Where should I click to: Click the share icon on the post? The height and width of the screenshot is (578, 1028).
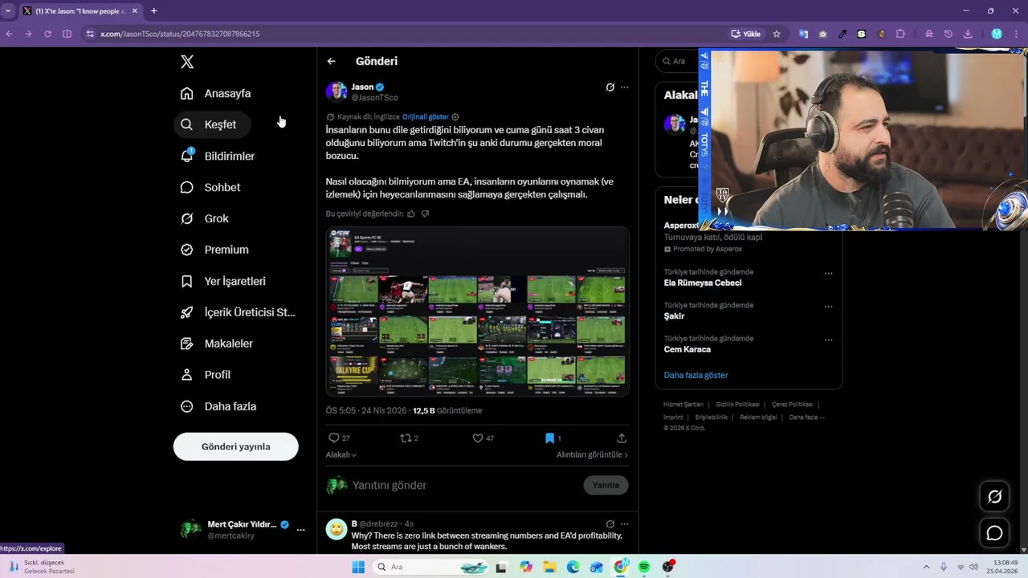point(622,438)
